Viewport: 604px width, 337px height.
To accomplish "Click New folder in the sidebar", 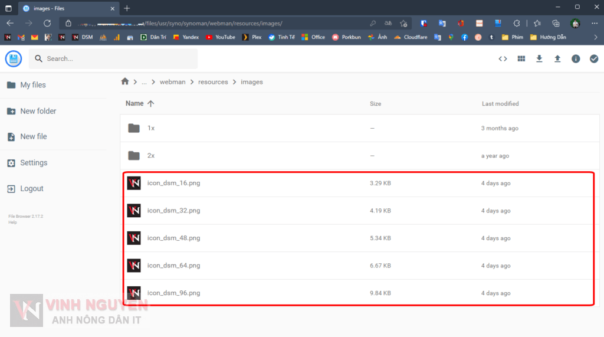I will tap(38, 111).
